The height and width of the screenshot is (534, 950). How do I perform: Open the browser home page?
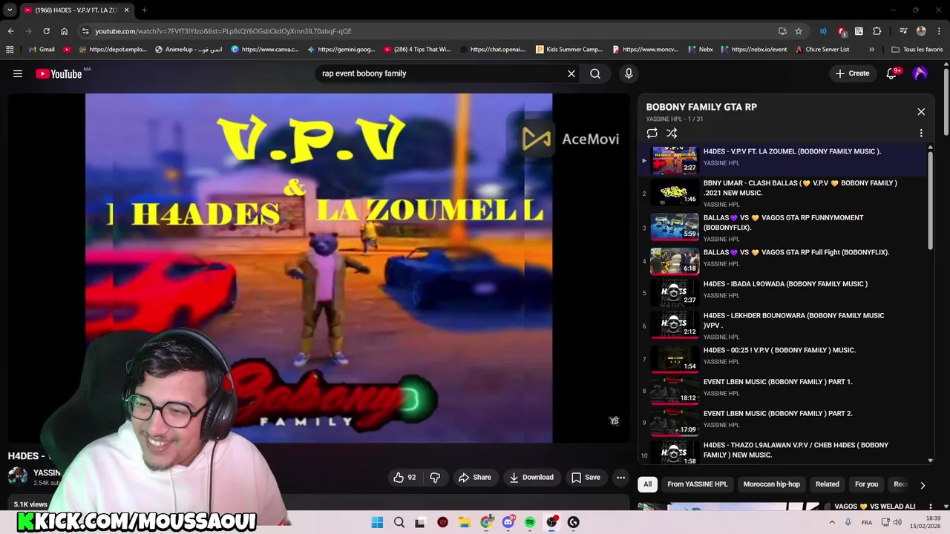pyautogui.click(x=64, y=31)
